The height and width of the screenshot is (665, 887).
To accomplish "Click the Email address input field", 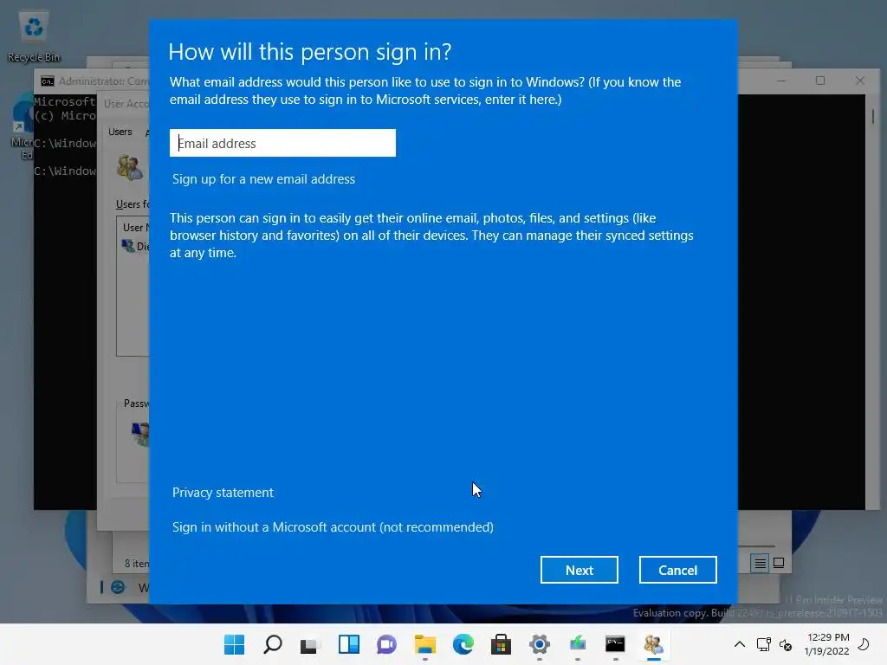I will 282,143.
